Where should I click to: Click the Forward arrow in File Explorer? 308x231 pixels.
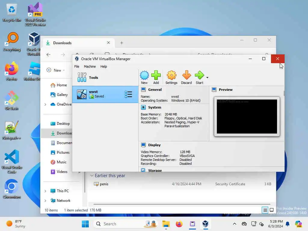(63, 55)
